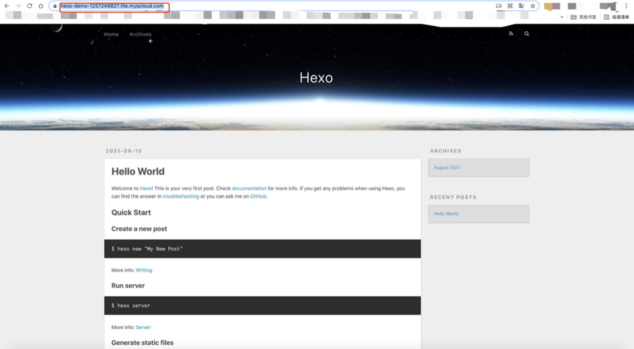634x349 pixels.
Task: Open August 2021 in Archives sidebar
Action: tap(447, 168)
